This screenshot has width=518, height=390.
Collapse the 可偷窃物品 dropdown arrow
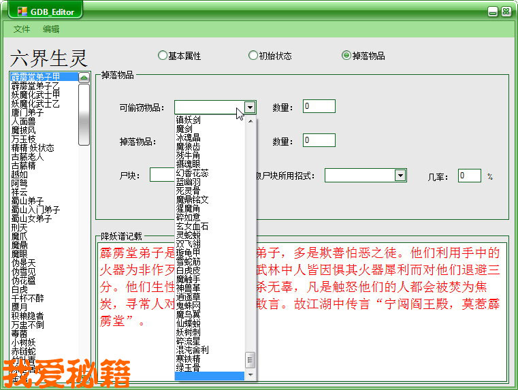(x=250, y=107)
